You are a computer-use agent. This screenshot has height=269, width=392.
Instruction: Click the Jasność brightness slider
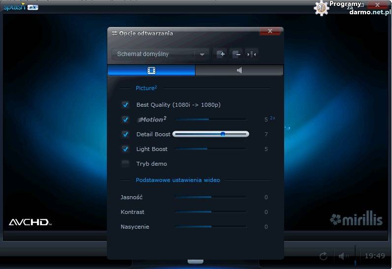coord(210,197)
